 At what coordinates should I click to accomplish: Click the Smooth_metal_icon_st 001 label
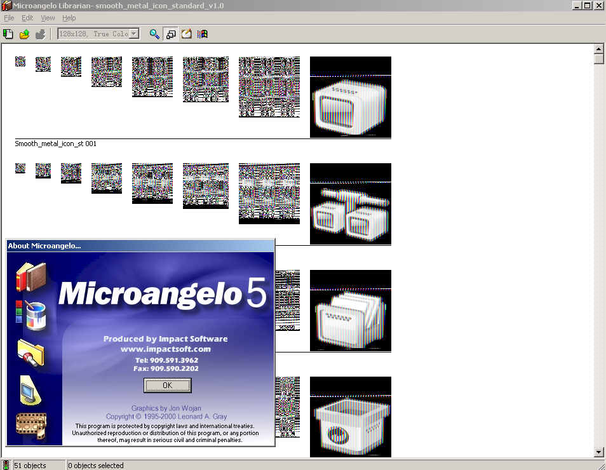[x=56, y=144]
